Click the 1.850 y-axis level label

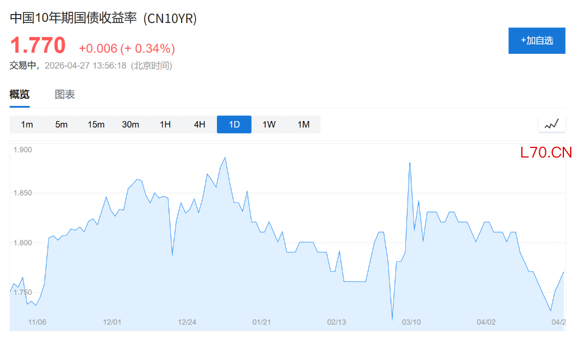tap(23, 193)
